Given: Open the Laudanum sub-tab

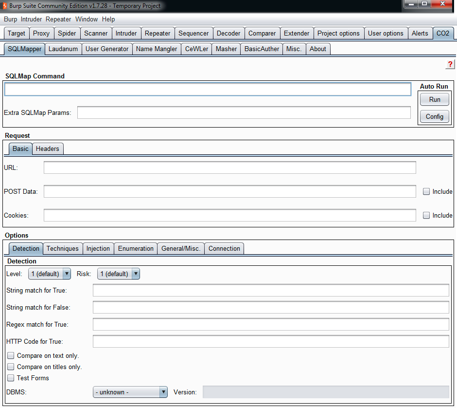Looking at the screenshot, I should 63,49.
